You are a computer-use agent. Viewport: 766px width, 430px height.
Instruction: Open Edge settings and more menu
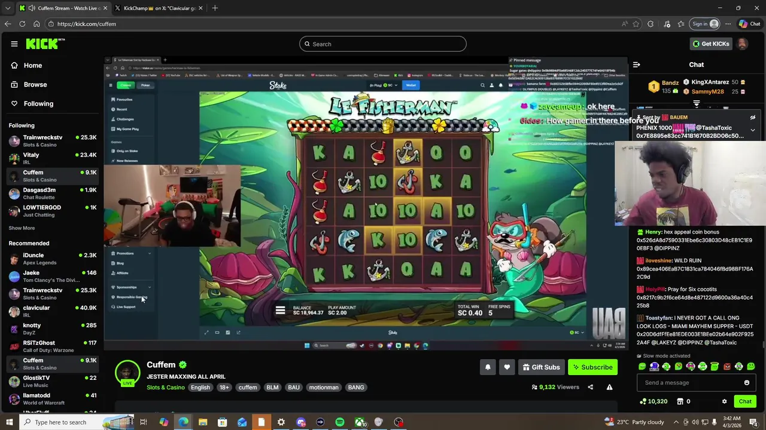pos(728,24)
